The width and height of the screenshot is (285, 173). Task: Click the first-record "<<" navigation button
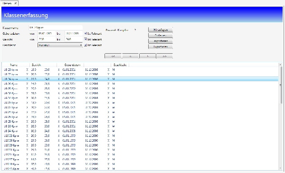(113, 56)
